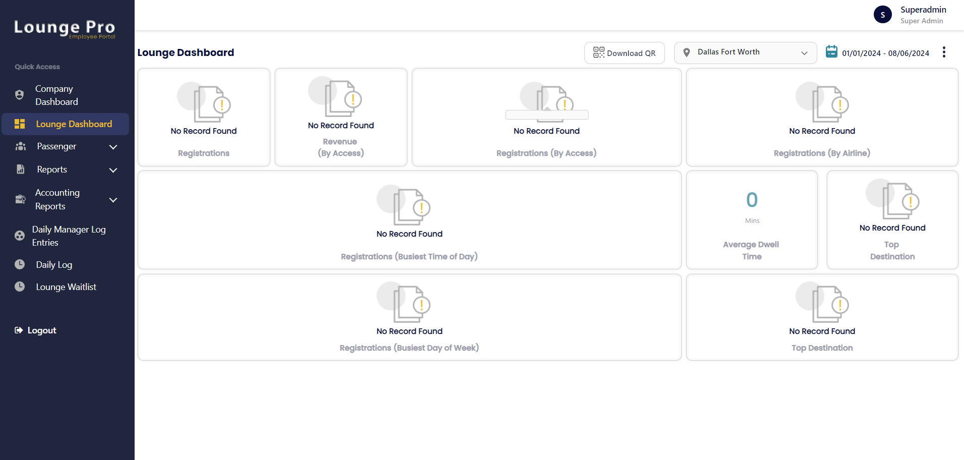Click the 0 Mins dwell value
The width and height of the screenshot is (964, 460).
(752, 206)
